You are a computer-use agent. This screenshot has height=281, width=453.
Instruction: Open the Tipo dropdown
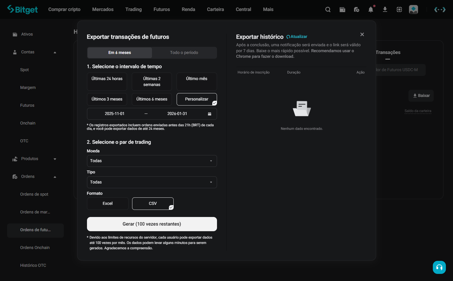tap(152, 182)
